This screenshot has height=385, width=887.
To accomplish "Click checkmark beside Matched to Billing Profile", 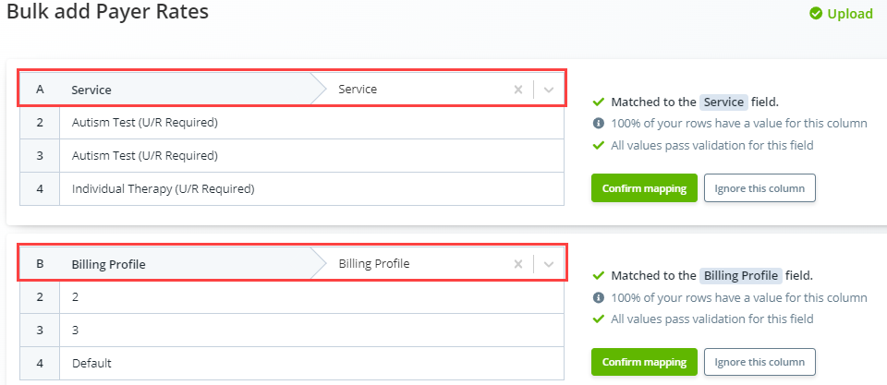I will (x=599, y=276).
